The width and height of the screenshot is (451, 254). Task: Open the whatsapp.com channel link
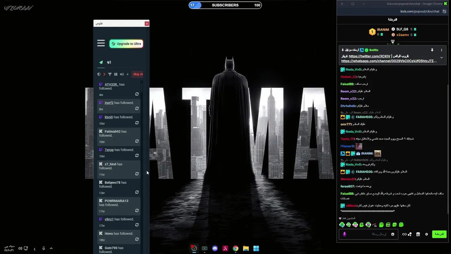(x=389, y=61)
